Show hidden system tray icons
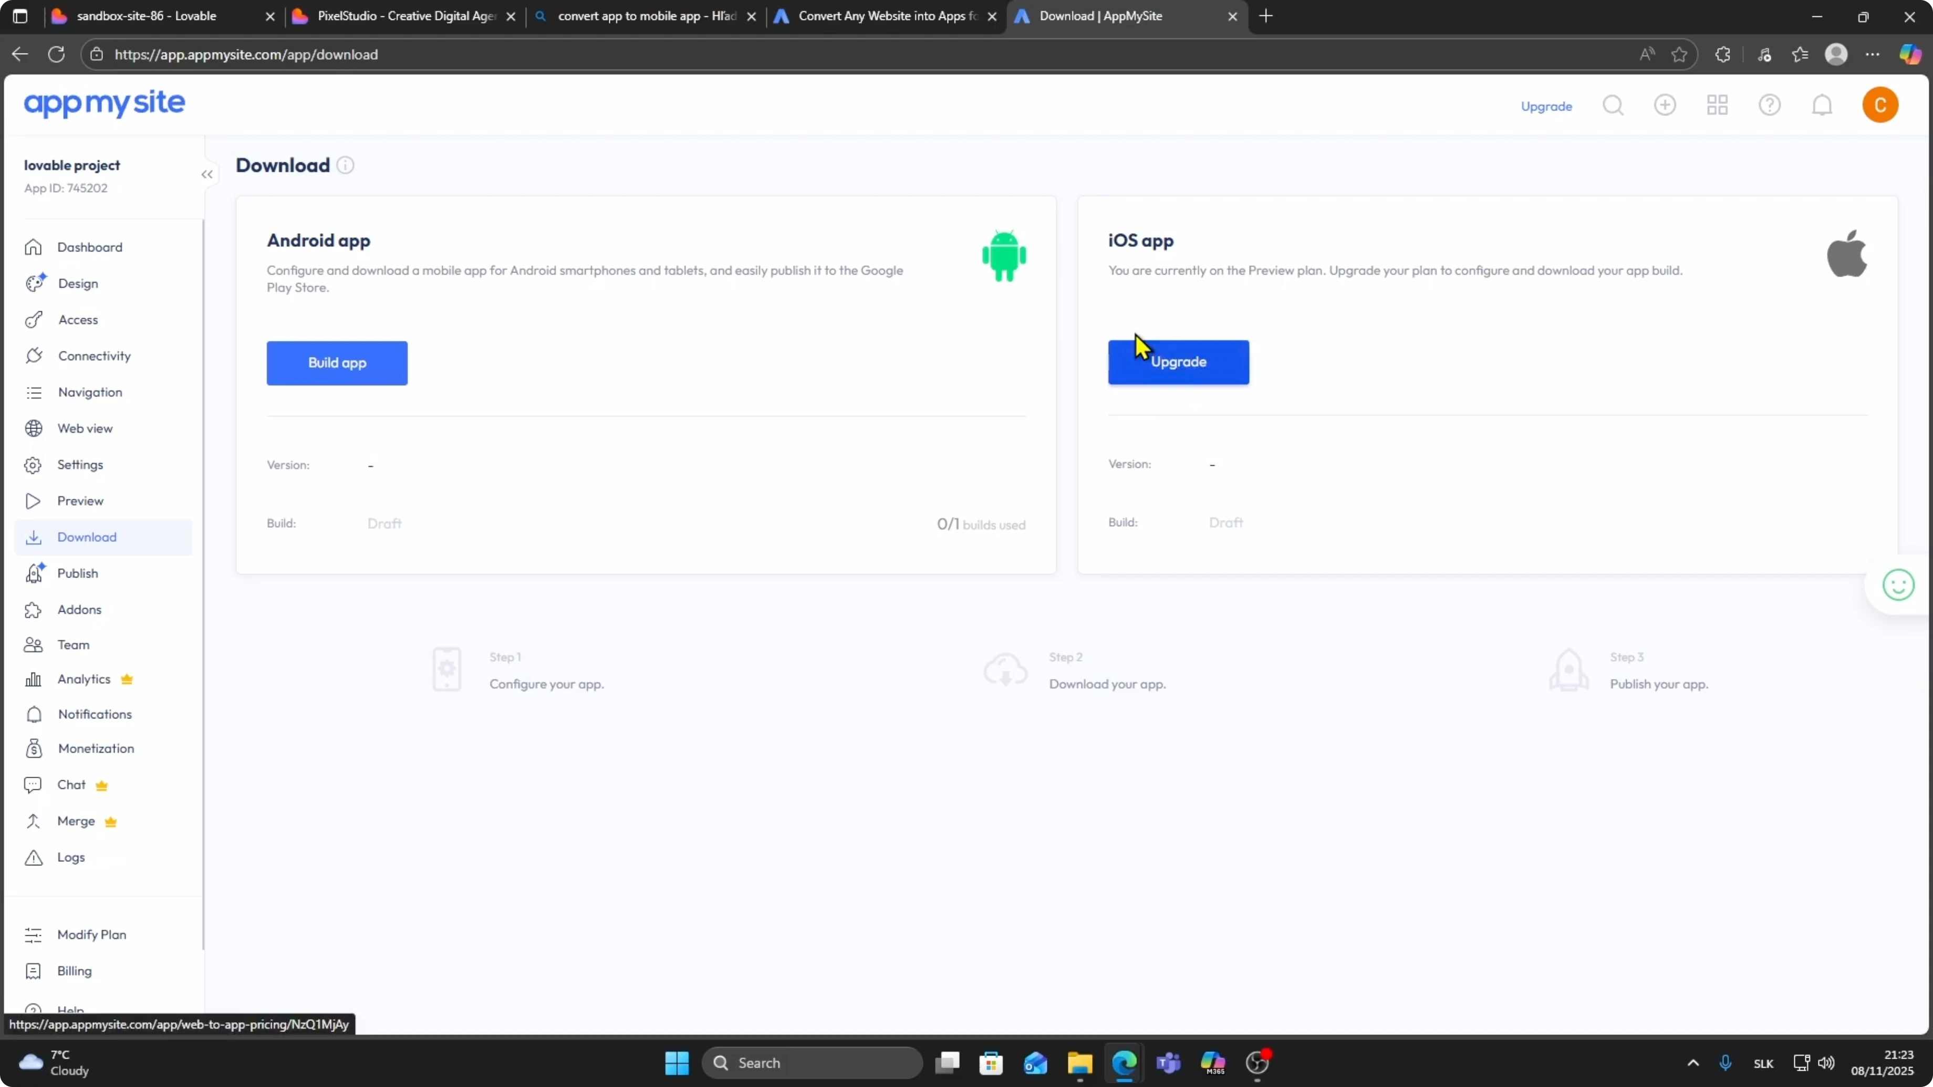1933x1087 pixels. click(1693, 1063)
